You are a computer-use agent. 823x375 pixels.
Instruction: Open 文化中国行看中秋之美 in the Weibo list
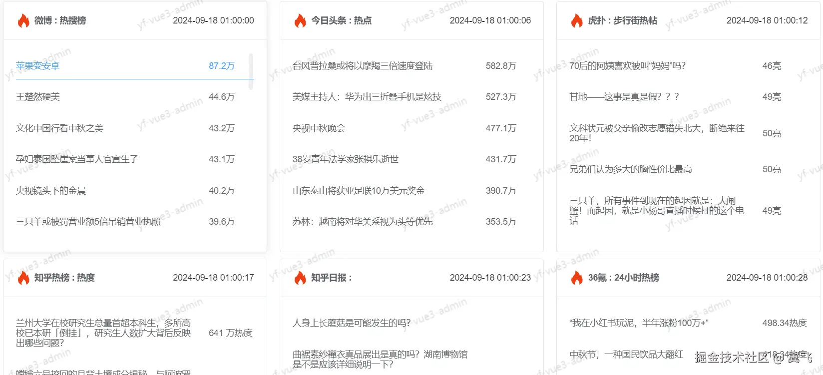(x=59, y=128)
